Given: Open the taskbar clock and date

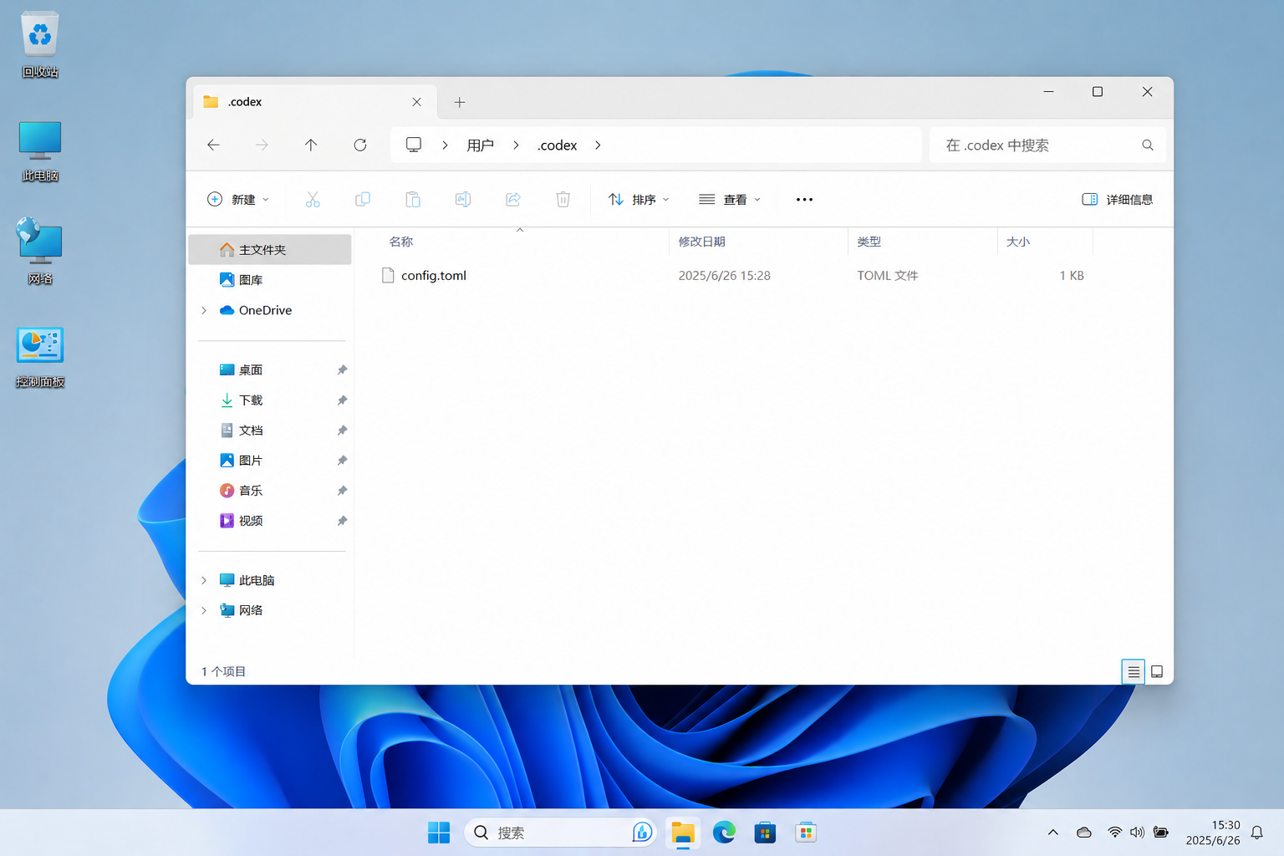Looking at the screenshot, I should coord(1213,833).
